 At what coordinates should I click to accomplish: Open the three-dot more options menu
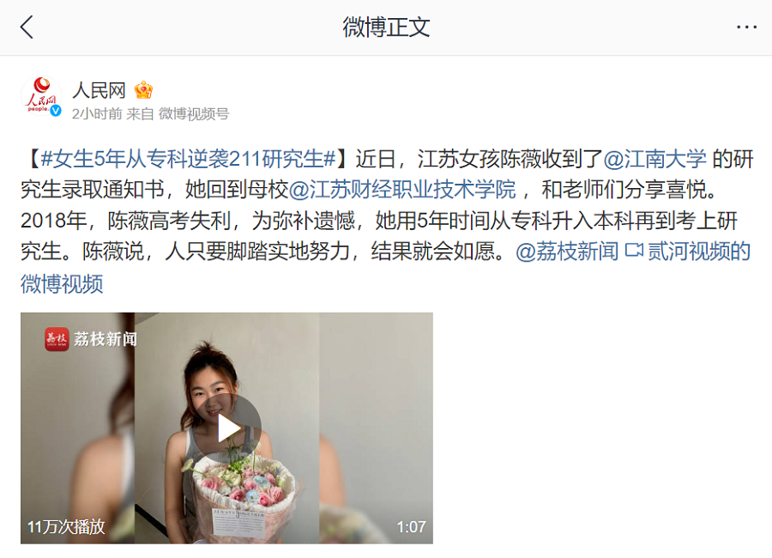point(746,27)
